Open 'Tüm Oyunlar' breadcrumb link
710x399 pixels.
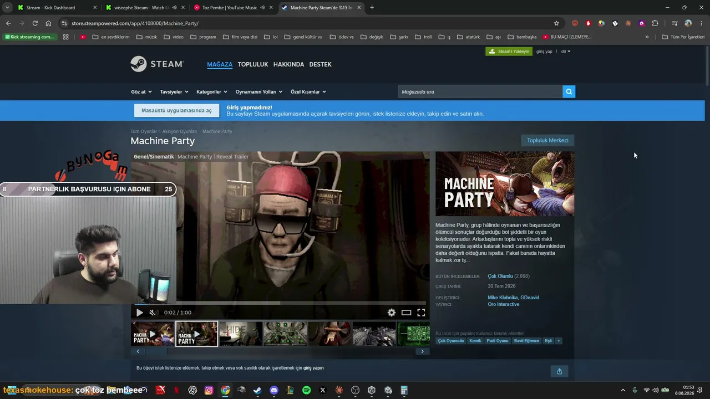tap(144, 131)
